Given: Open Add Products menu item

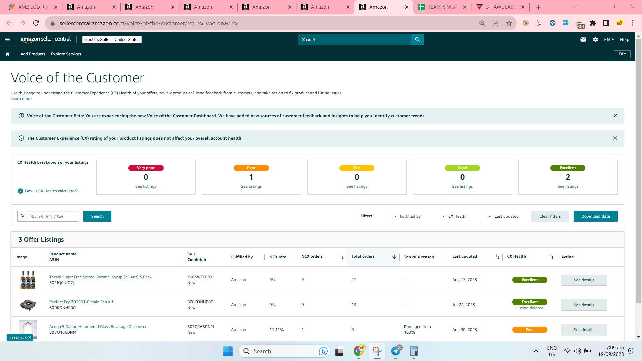Looking at the screenshot, I should [33, 54].
